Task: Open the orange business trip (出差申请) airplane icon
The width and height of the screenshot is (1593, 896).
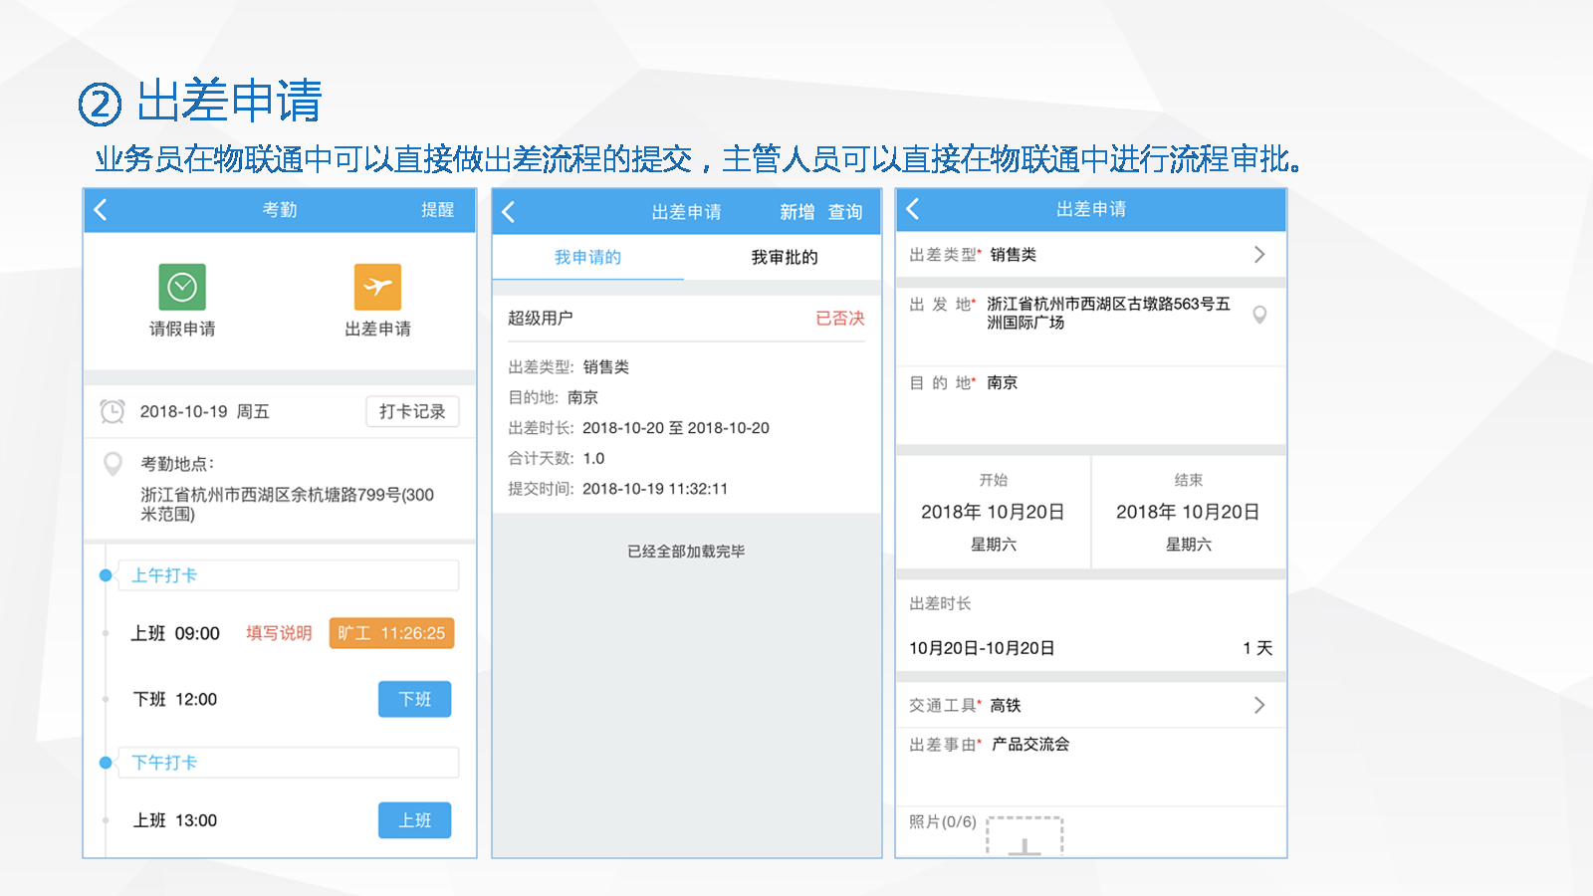Action: (377, 288)
